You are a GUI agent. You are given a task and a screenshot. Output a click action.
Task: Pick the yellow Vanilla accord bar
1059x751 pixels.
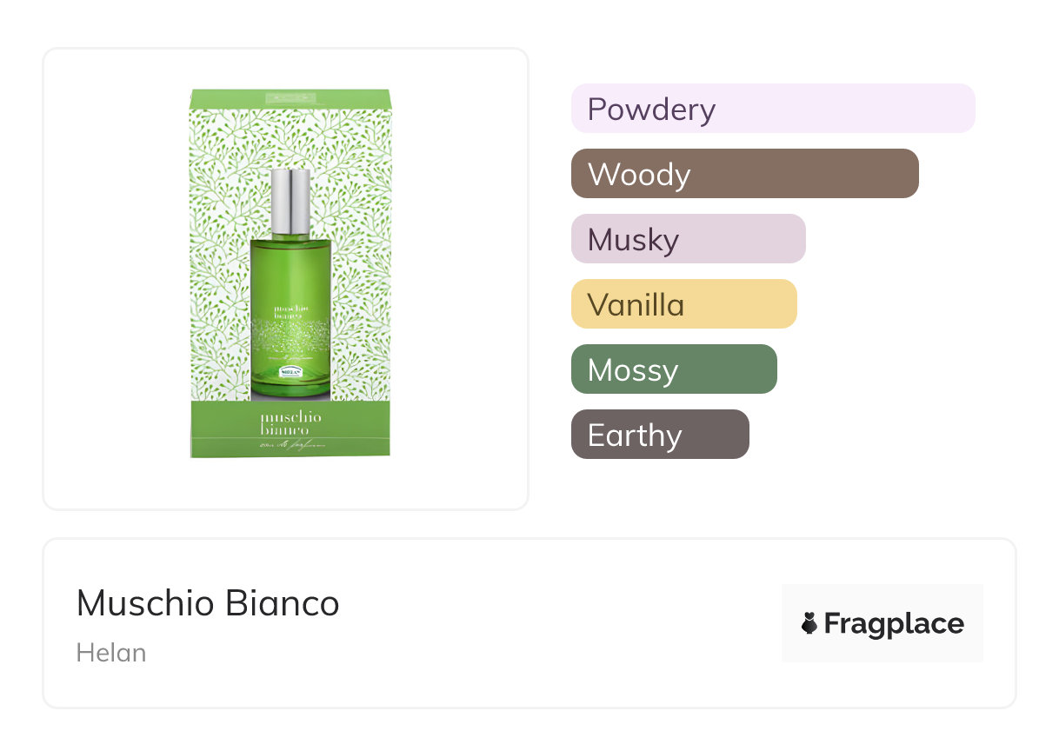(683, 304)
